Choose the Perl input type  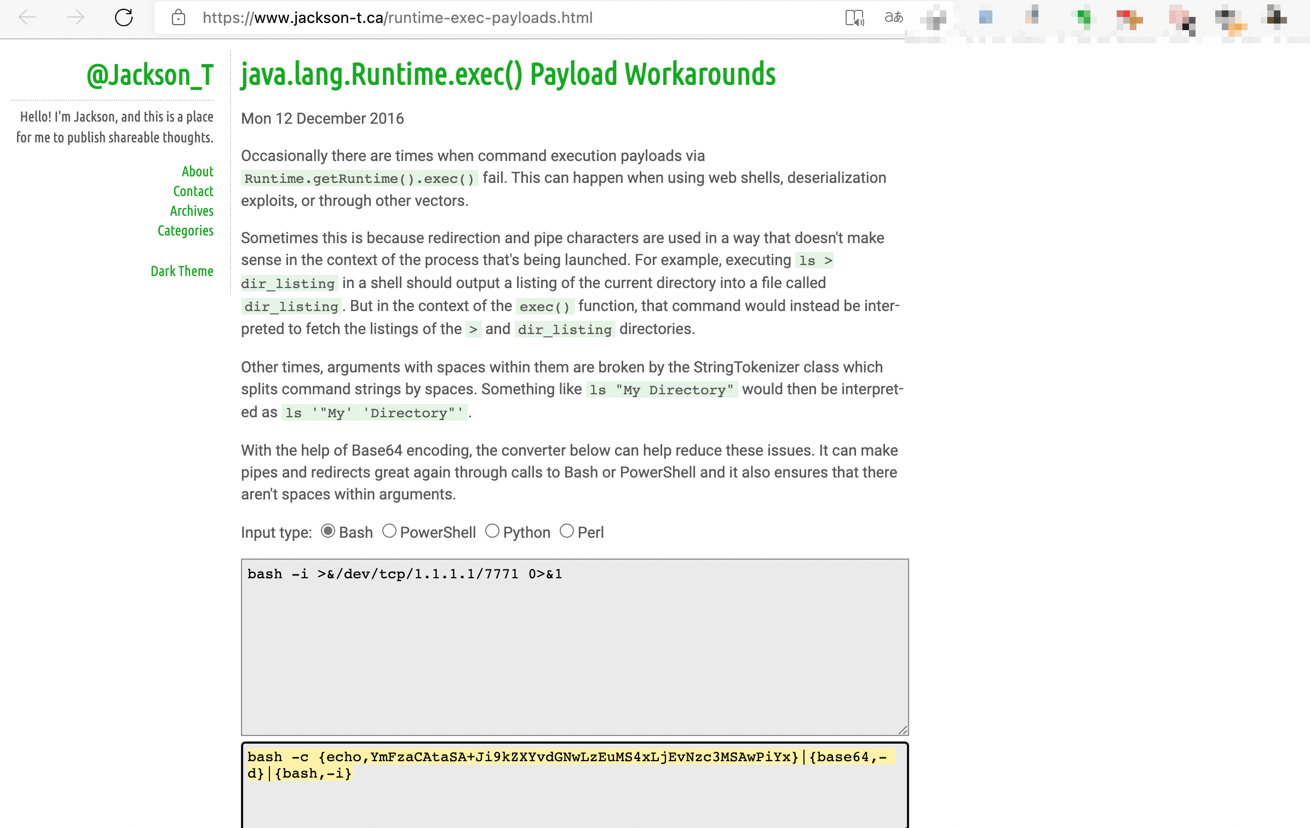coord(567,531)
